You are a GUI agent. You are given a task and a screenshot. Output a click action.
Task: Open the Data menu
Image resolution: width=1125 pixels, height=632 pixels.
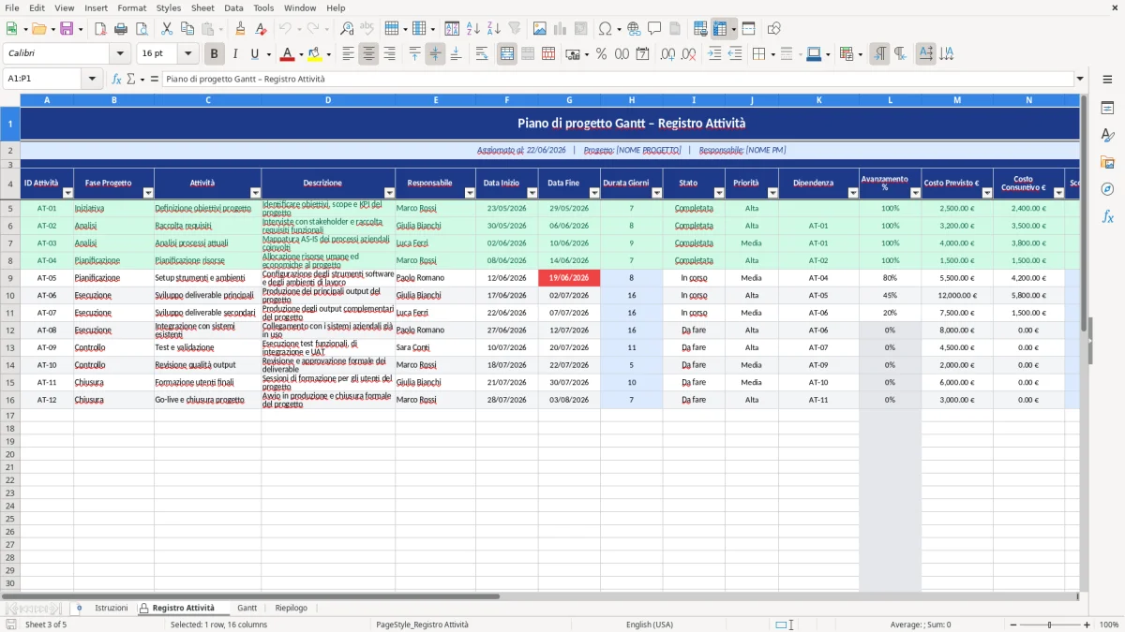233,7
